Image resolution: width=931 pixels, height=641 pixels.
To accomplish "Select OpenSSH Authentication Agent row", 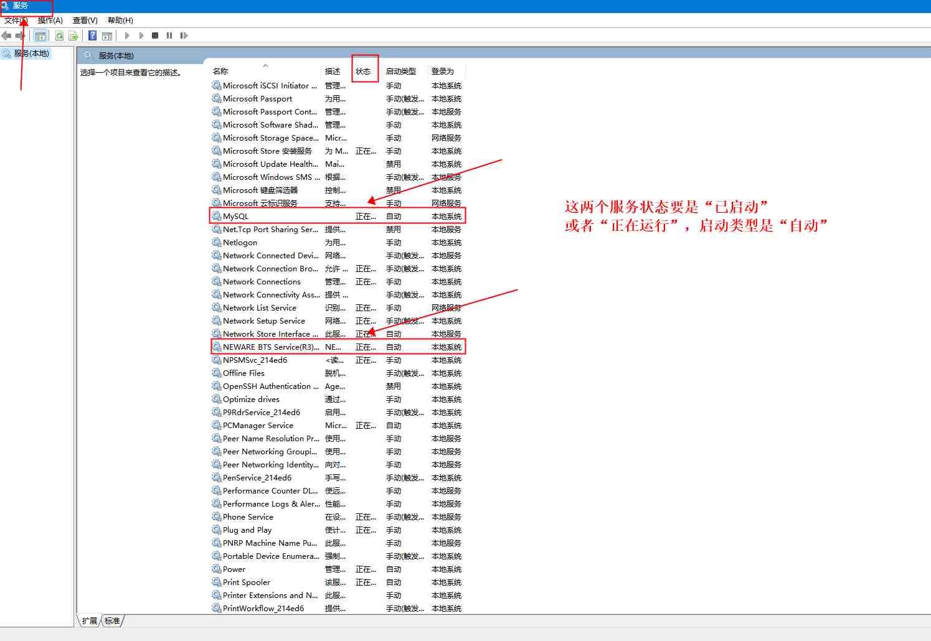I will 337,386.
